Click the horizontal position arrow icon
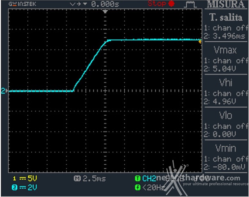249x197 pixels. point(78,4)
